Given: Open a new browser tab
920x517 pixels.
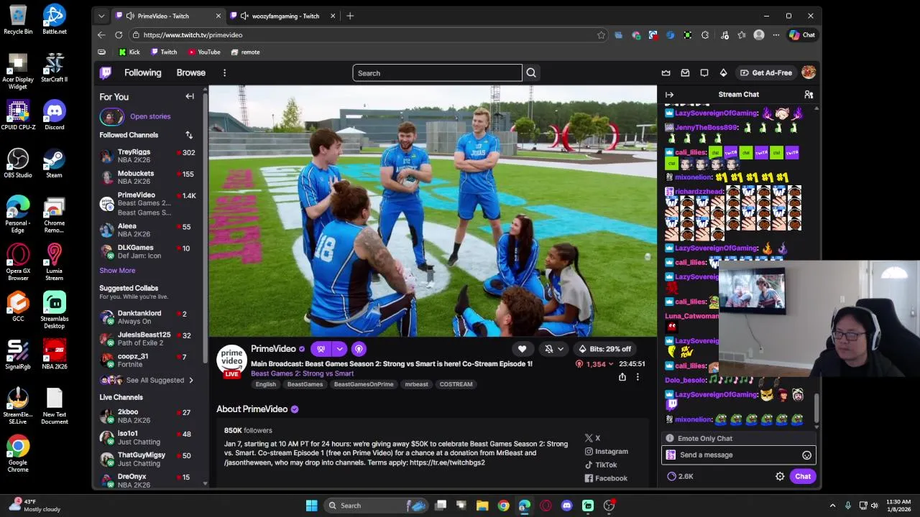Looking at the screenshot, I should [x=350, y=16].
